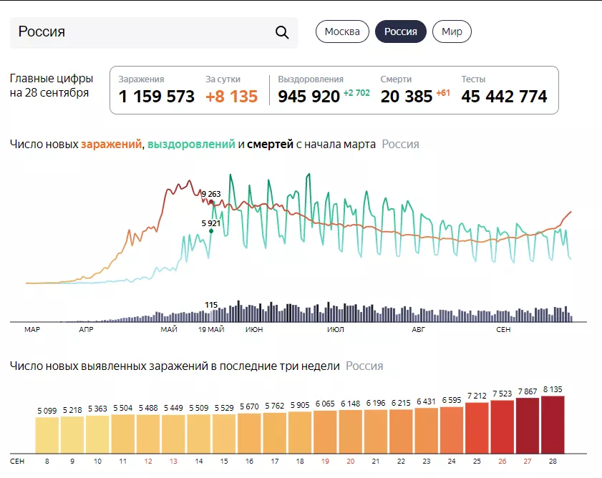Click the 9 263 peak label on chart
The image size is (602, 478).
210,194
